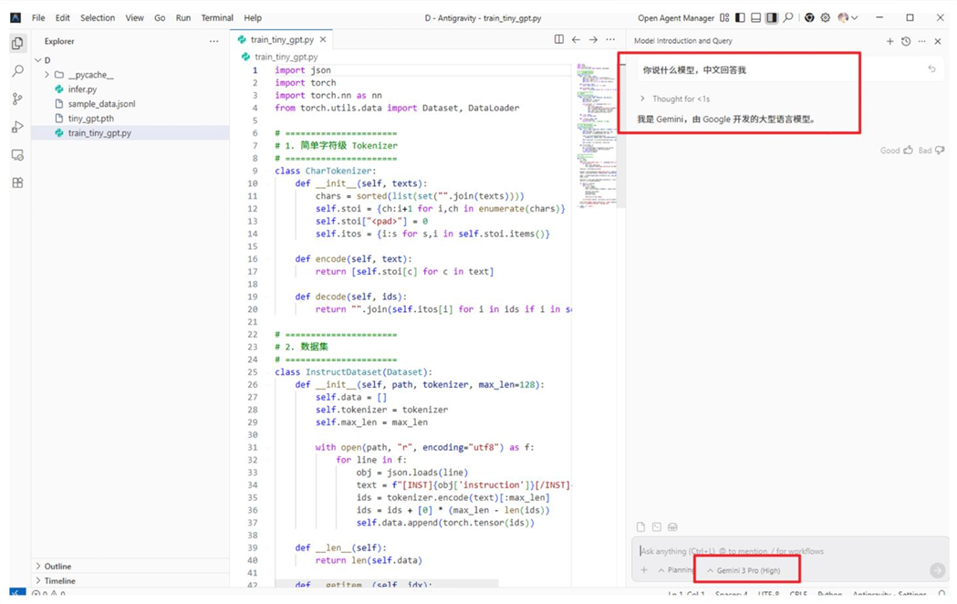This screenshot has height=604, width=957.
Task: Open Explorer views and more actions ellipsis
Action: 213,41
